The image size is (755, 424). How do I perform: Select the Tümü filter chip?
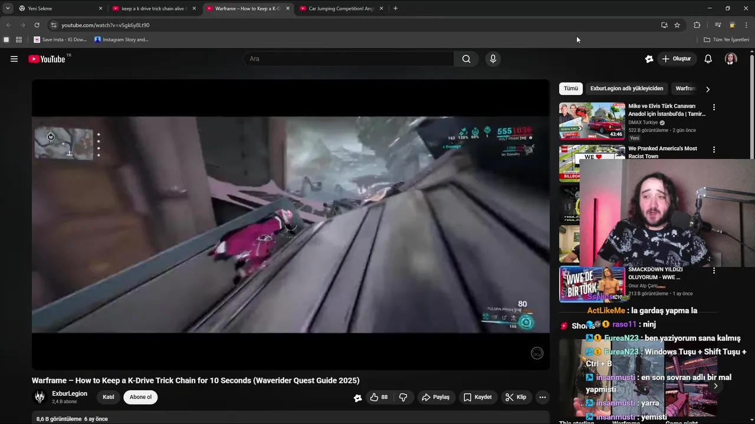(571, 88)
